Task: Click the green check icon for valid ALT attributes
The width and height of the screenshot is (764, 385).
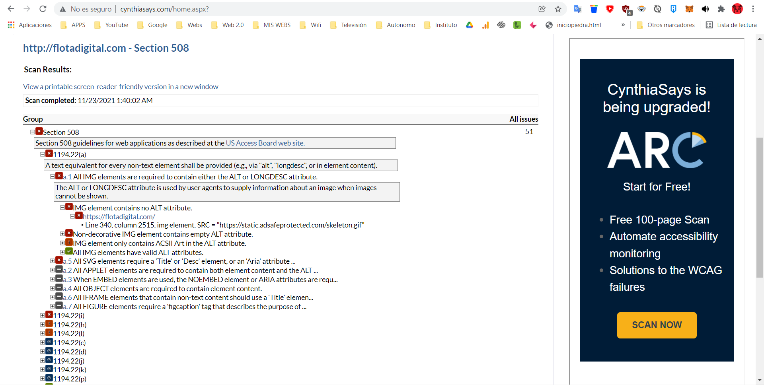Action: (x=69, y=251)
